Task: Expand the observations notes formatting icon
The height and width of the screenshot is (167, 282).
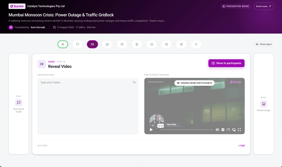Action: [134, 82]
